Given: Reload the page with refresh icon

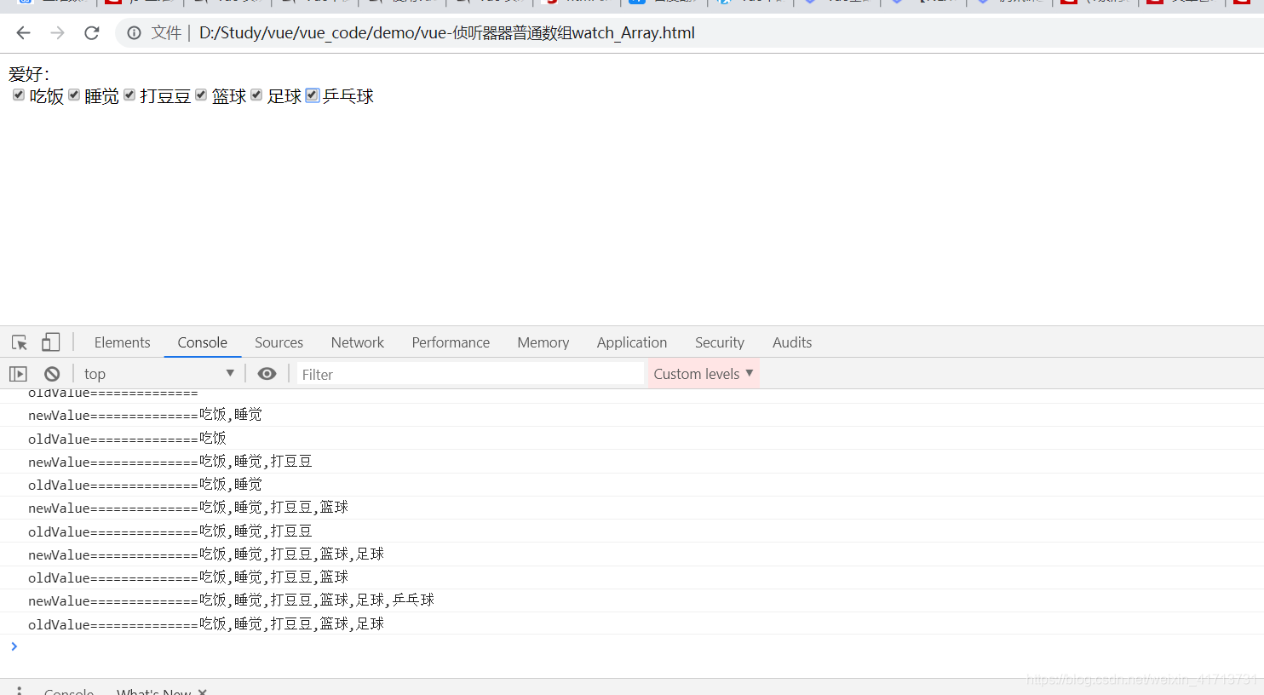Looking at the screenshot, I should point(92,33).
